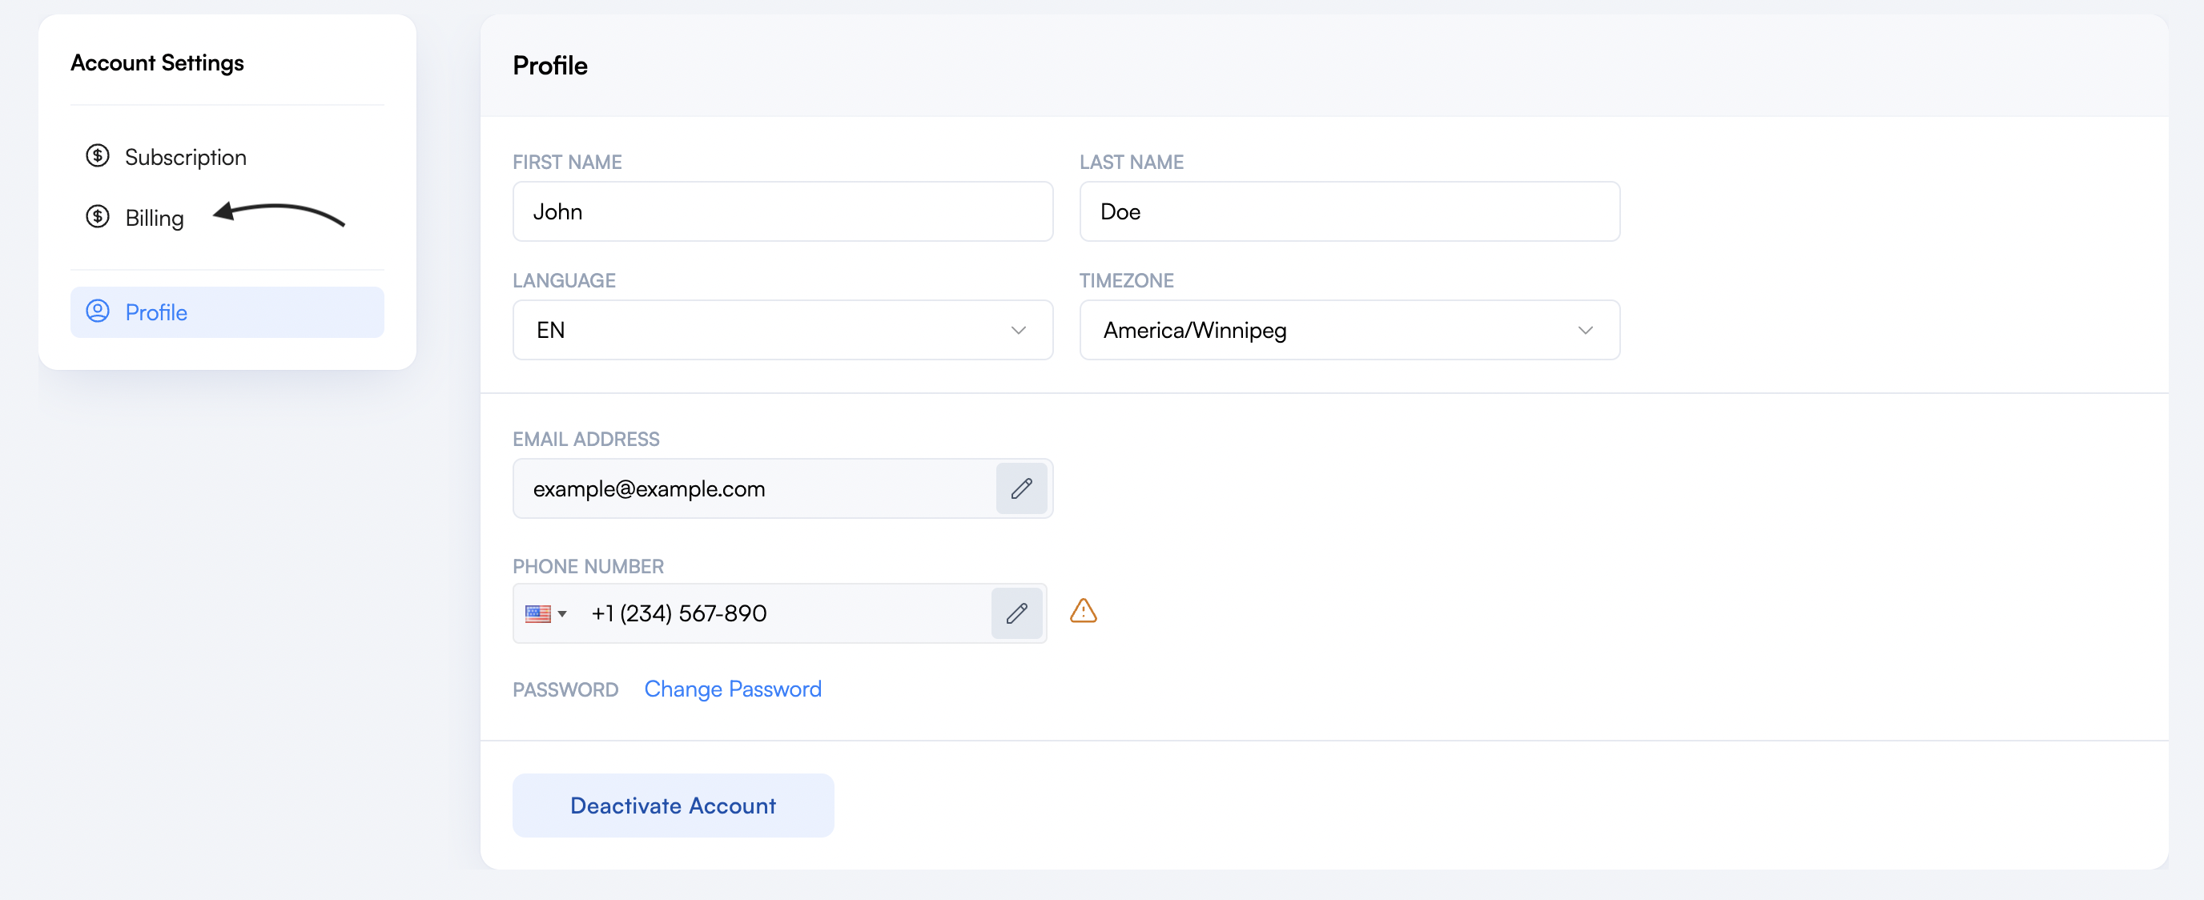
Task: Click the FIRST NAME label
Action: point(566,162)
